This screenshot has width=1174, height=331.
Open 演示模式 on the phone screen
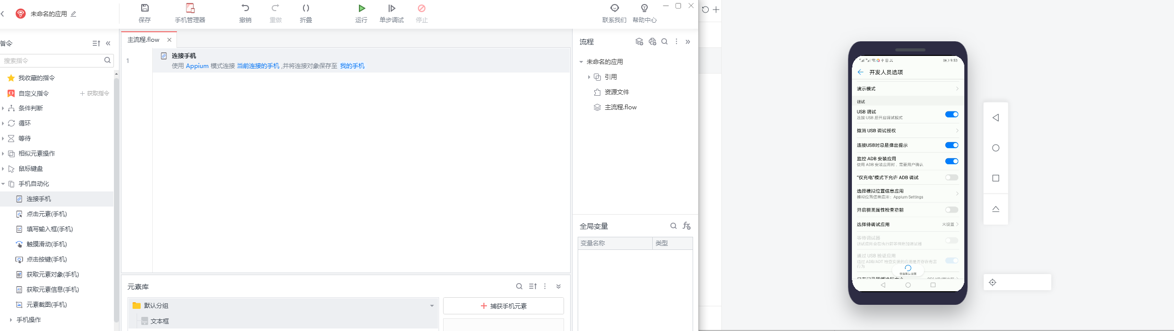coord(908,89)
